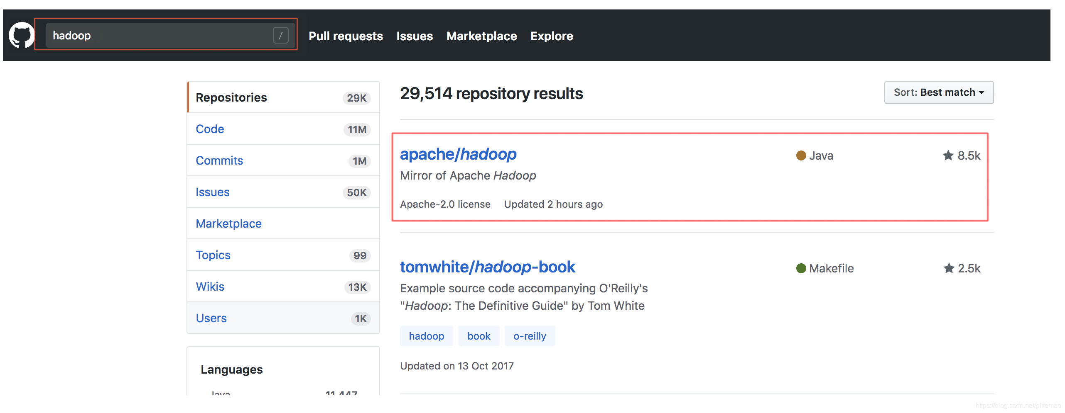The image size is (1065, 413).
Task: Select Code results filter in sidebar
Action: [283, 129]
